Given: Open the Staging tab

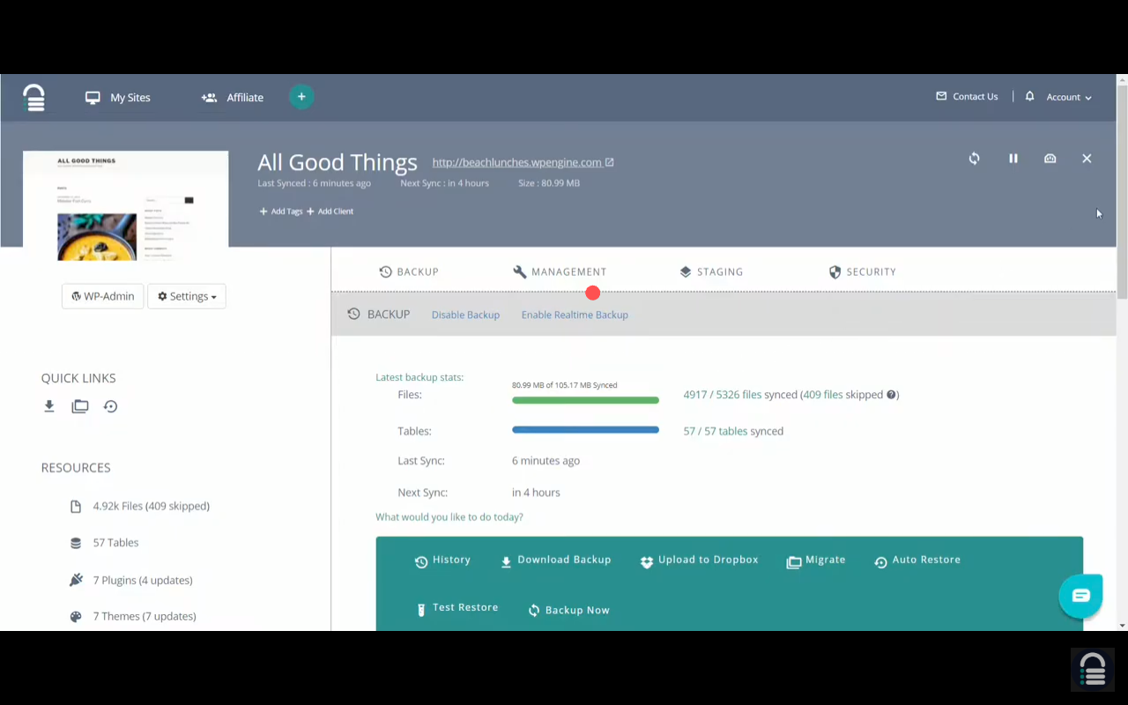Looking at the screenshot, I should pos(711,271).
